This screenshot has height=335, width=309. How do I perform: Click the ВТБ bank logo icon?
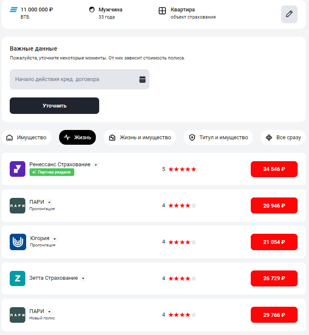click(x=14, y=10)
